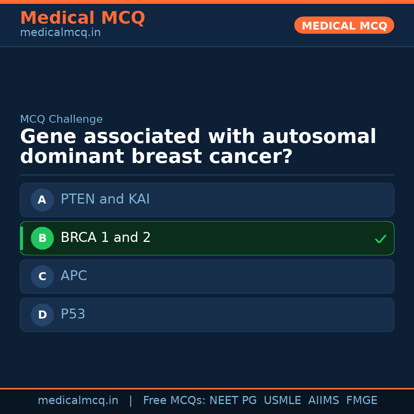Click the circular C letter badge

42,276
